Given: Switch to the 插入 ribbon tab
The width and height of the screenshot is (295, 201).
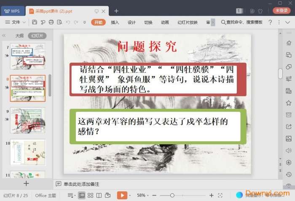Looking at the screenshot, I should pos(115,22).
